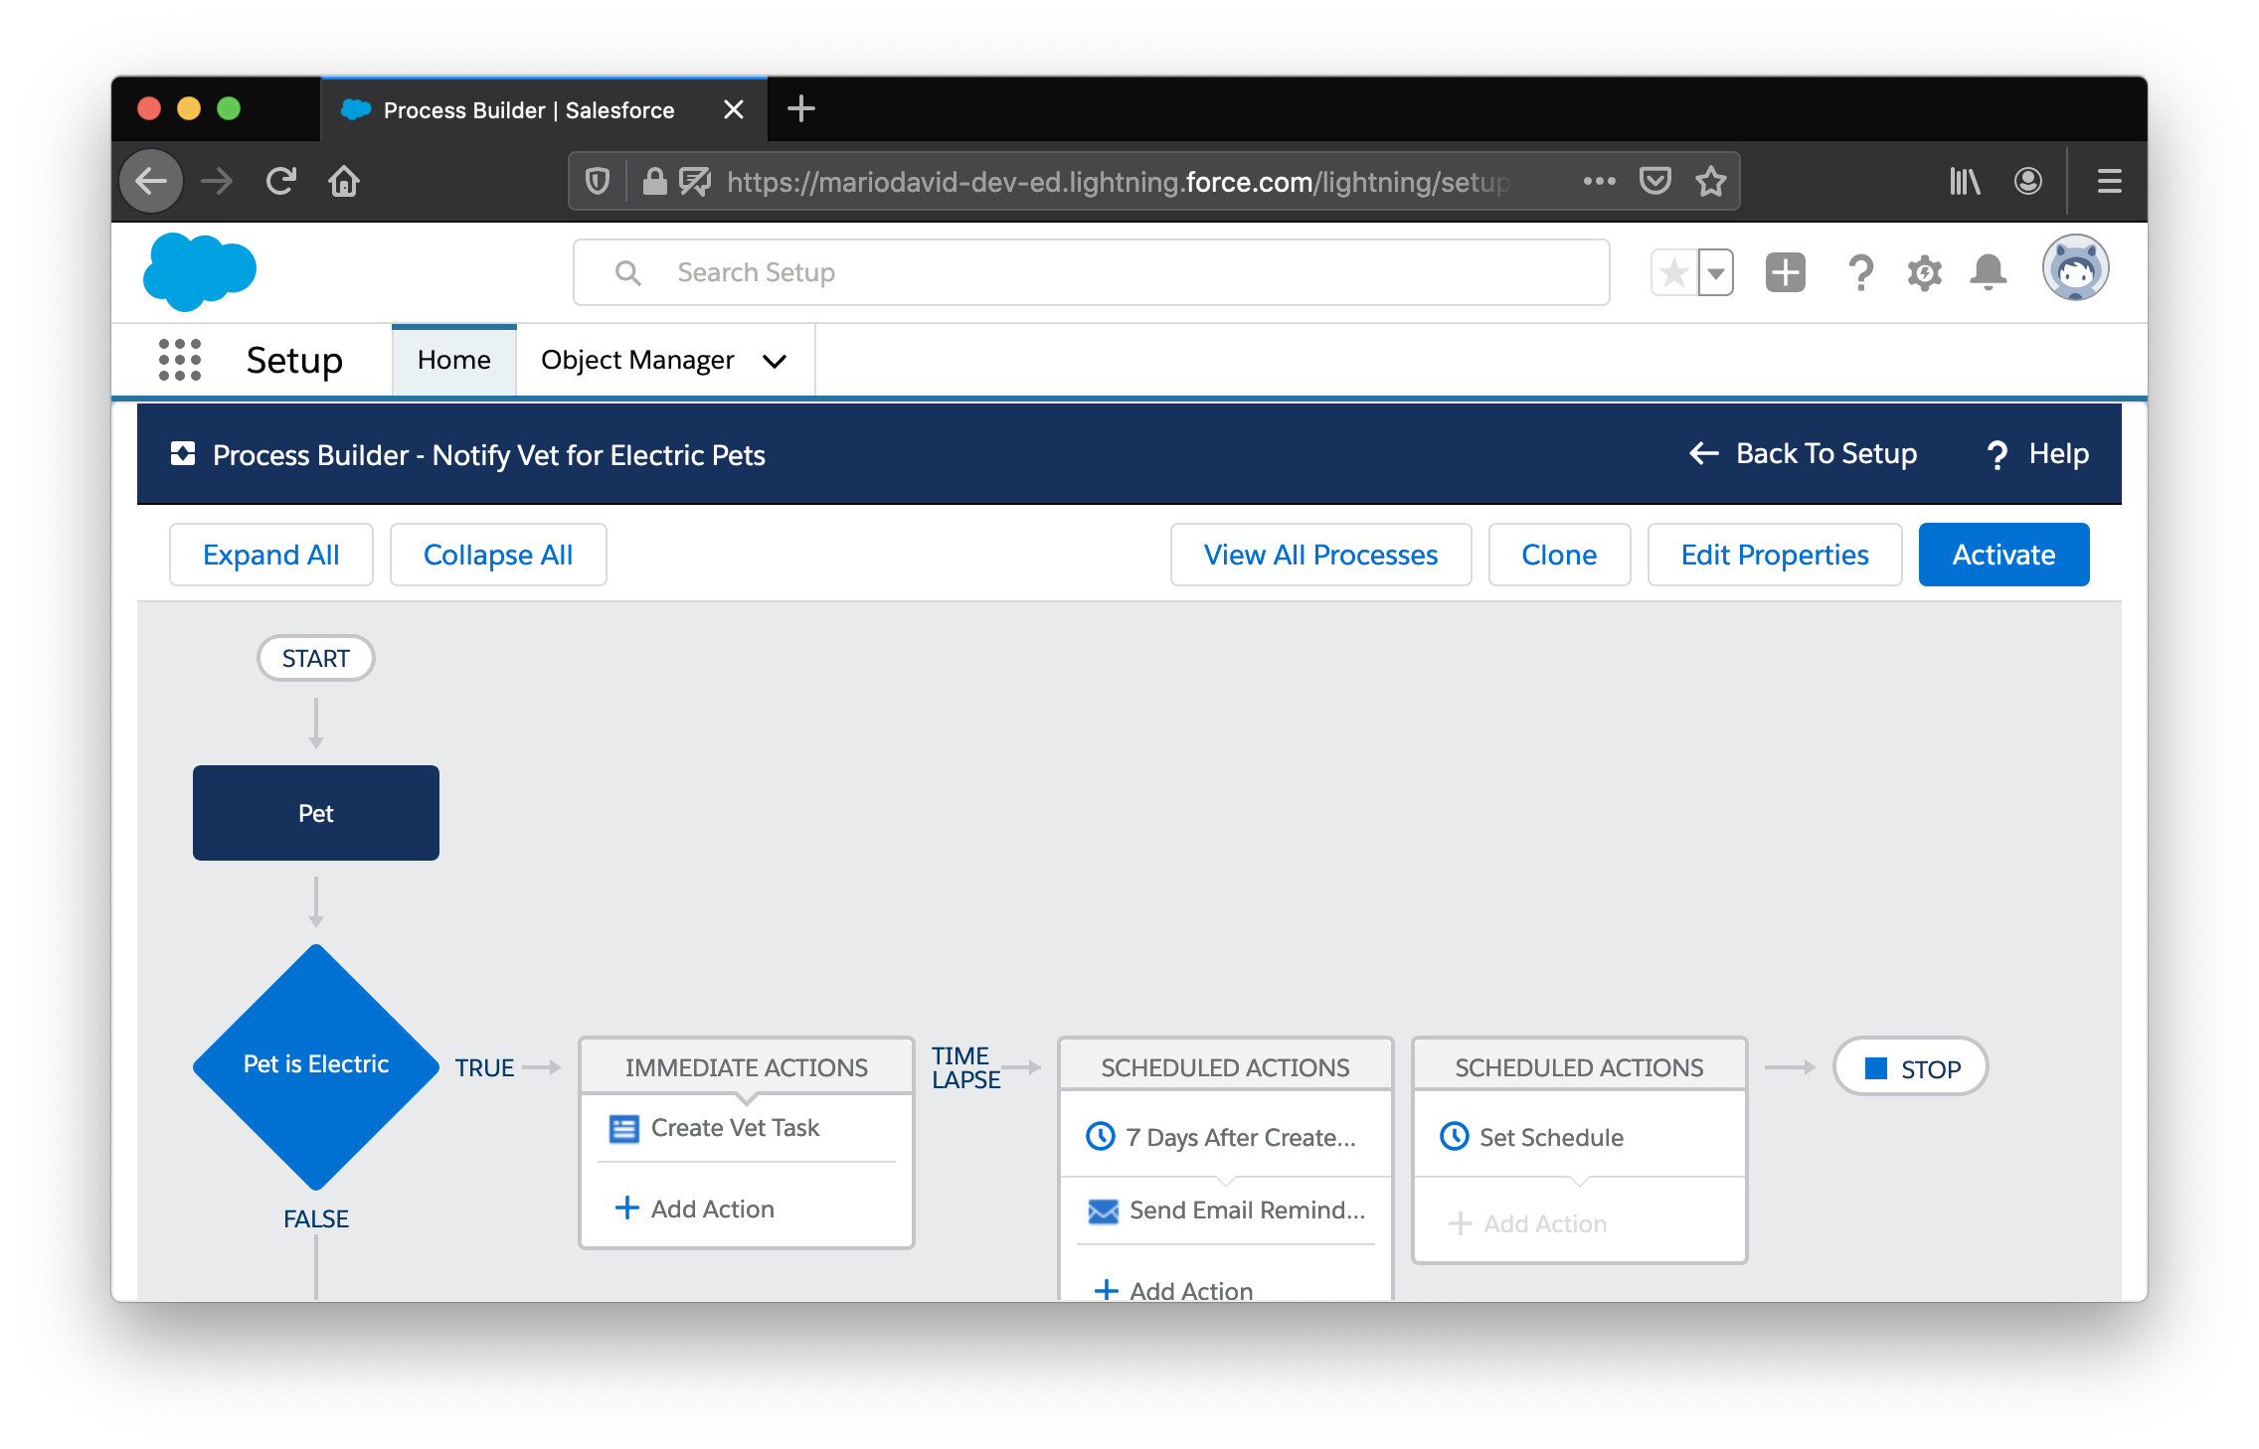Activate the process
Screen dimensions: 2259x1449
(x=2004, y=555)
